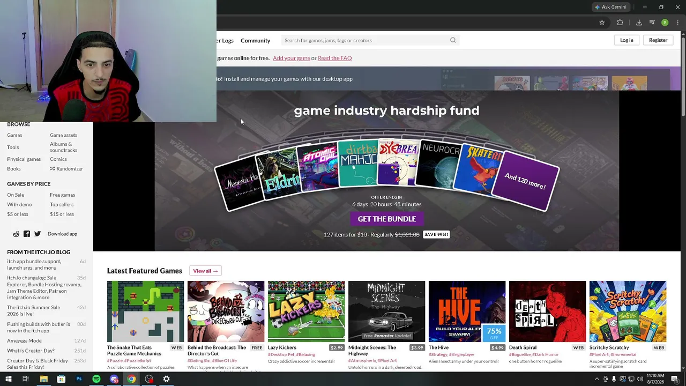Show hidden system tray icons

click(597, 379)
